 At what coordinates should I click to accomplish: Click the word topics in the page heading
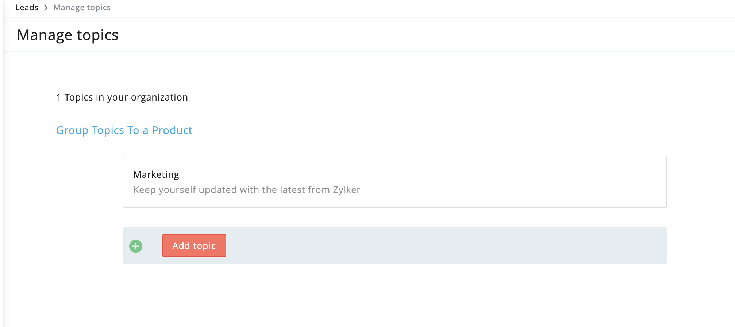point(97,35)
